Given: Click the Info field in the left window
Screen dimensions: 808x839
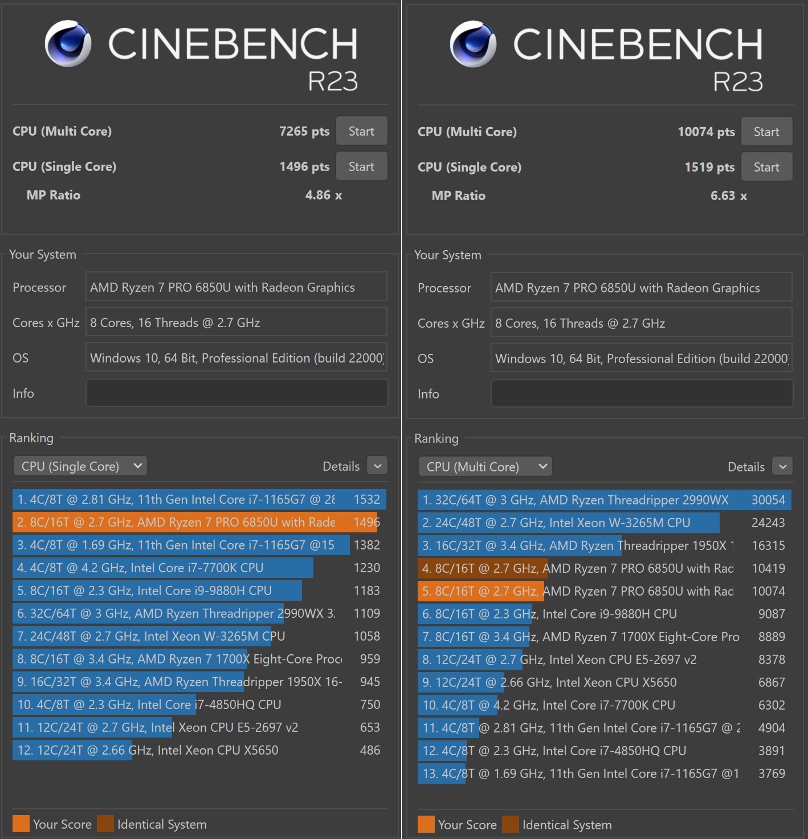Looking at the screenshot, I should pyautogui.click(x=236, y=393).
